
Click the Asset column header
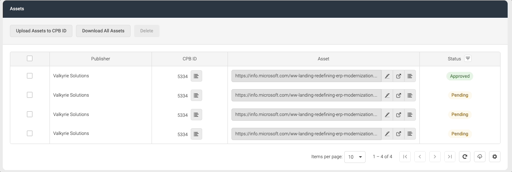[324, 59]
